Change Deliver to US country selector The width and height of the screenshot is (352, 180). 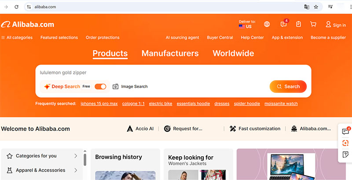(x=247, y=24)
